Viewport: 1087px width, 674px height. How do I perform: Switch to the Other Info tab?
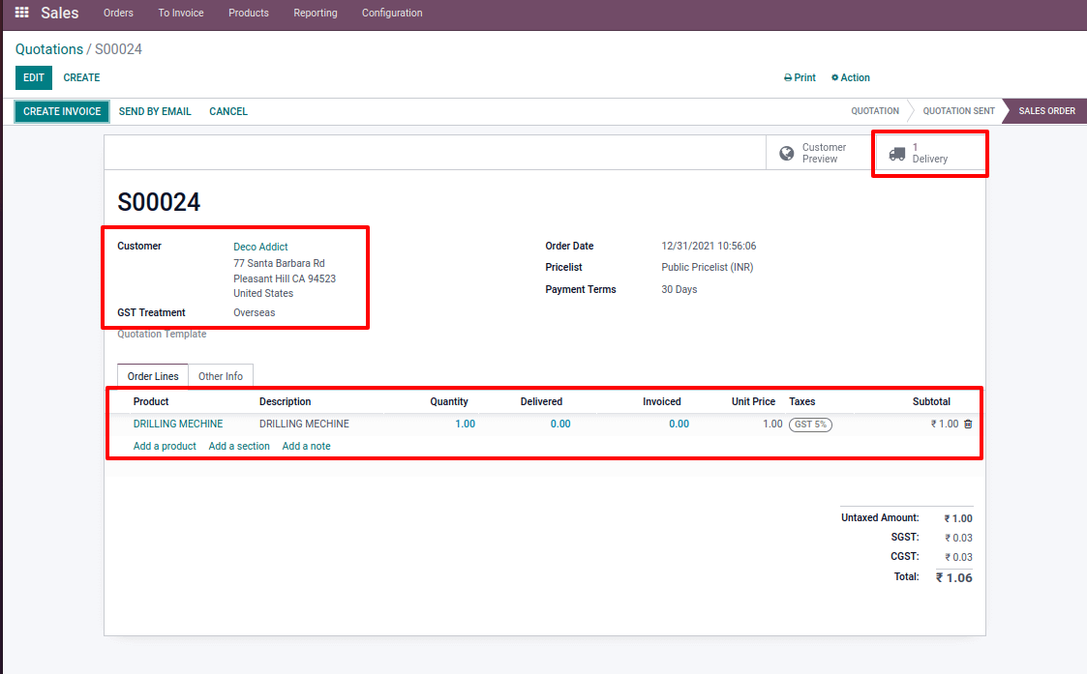221,376
